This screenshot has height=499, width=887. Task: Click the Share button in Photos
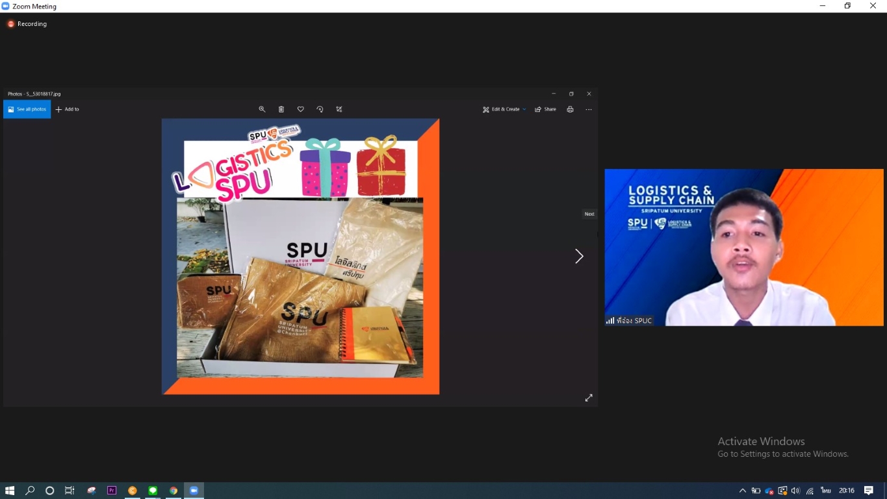[x=545, y=109]
